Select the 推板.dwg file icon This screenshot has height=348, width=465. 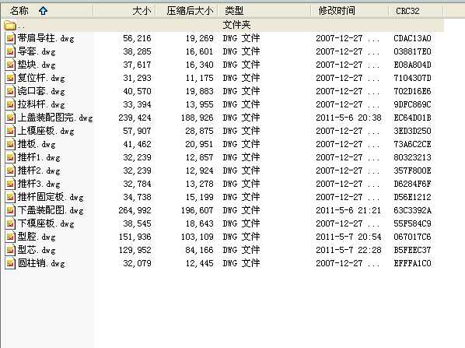pyautogui.click(x=10, y=144)
